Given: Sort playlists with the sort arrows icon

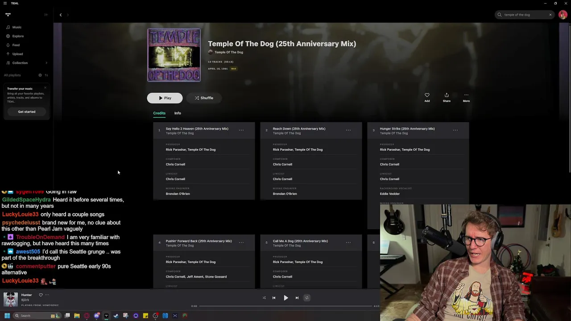Looking at the screenshot, I should point(46,75).
